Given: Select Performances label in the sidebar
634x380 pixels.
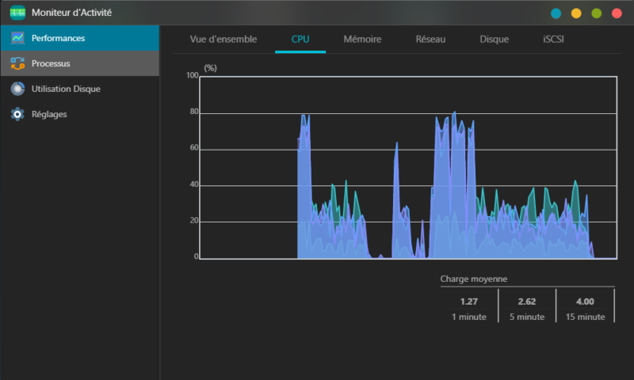Looking at the screenshot, I should click(x=58, y=38).
